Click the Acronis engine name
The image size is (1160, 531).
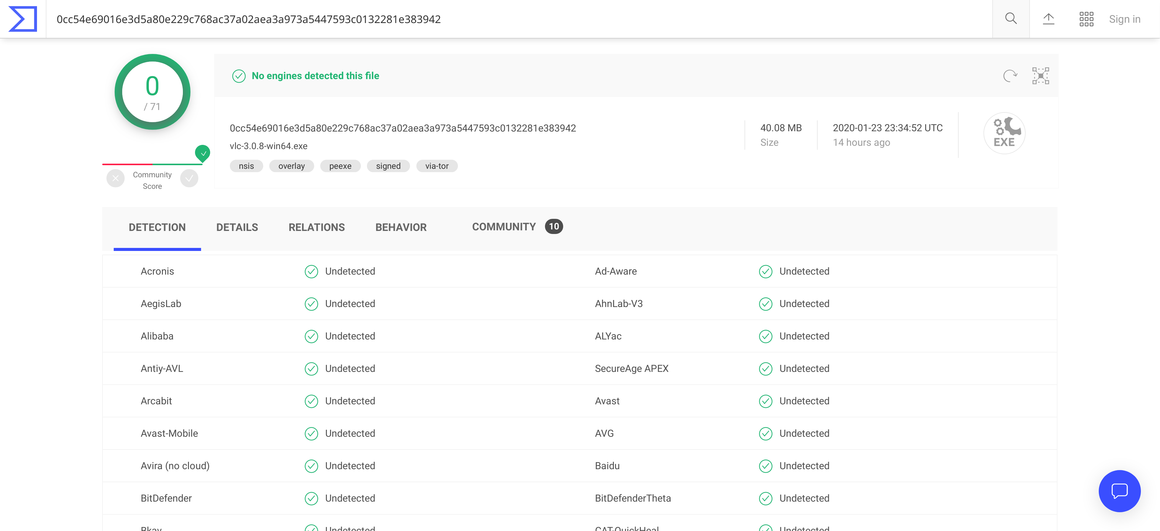pos(157,271)
